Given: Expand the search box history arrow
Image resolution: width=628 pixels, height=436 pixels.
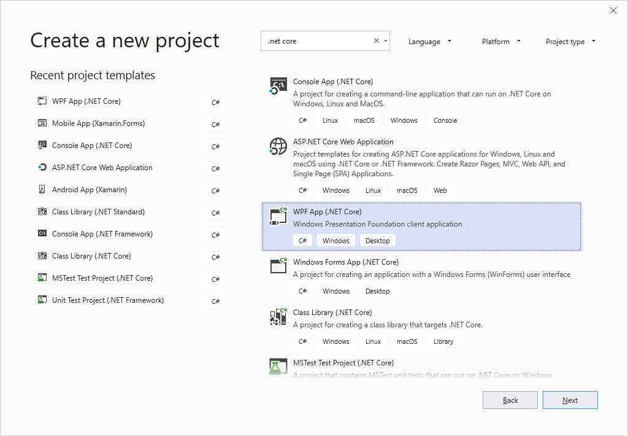Looking at the screenshot, I should point(385,40).
